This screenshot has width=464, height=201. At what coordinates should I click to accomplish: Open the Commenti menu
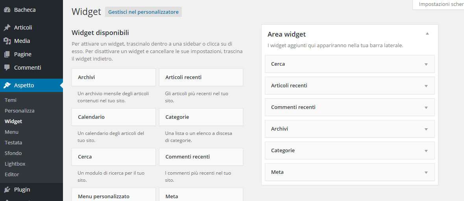(x=31, y=68)
